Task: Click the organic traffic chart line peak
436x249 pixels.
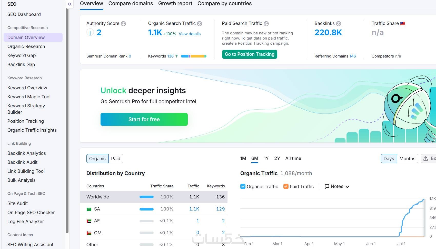Action: click(x=423, y=199)
